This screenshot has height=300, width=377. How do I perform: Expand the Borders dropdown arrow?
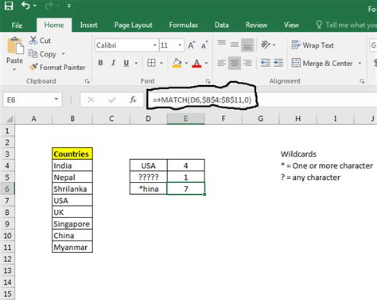click(x=161, y=63)
